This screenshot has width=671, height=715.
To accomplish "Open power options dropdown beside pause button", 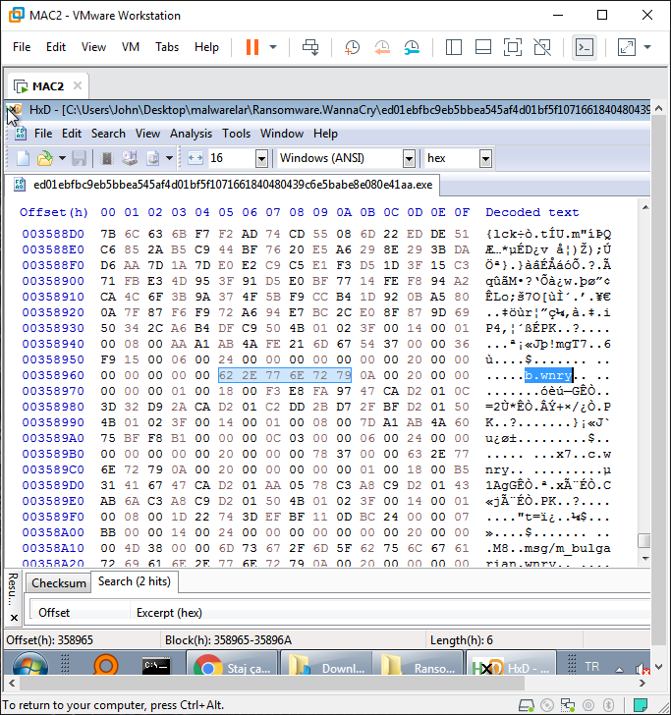I will click(x=273, y=47).
